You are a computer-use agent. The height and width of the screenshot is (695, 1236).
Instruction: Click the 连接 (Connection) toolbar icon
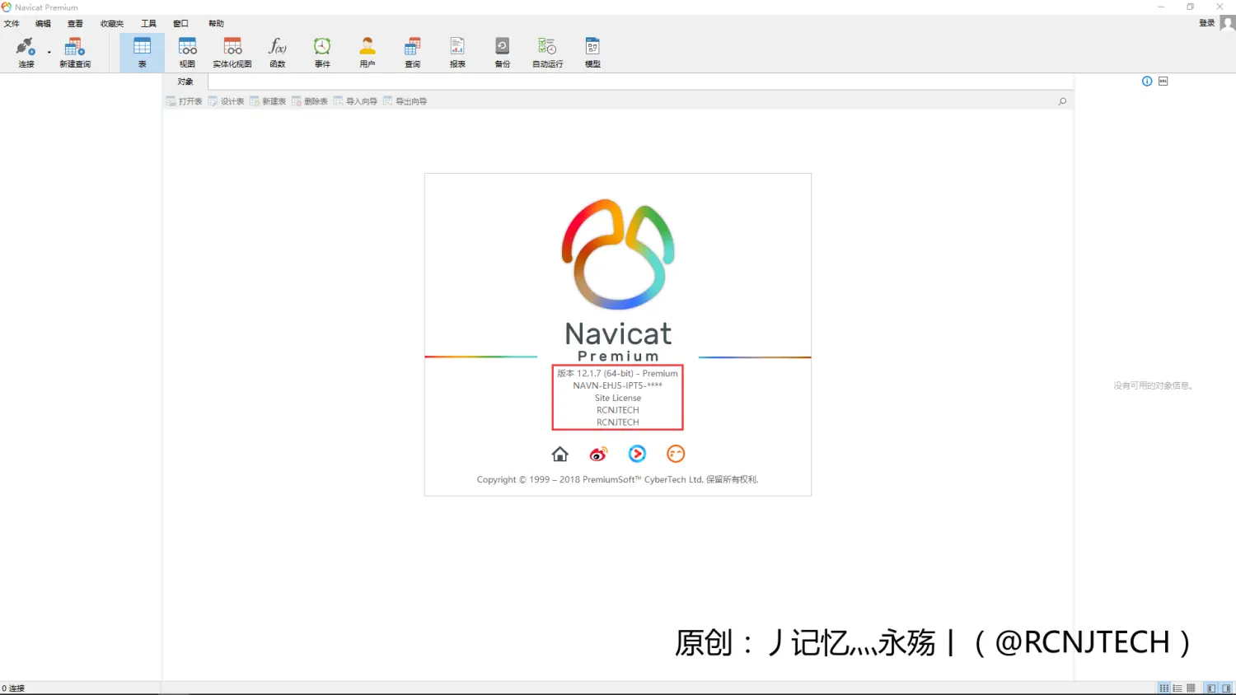[x=26, y=52]
